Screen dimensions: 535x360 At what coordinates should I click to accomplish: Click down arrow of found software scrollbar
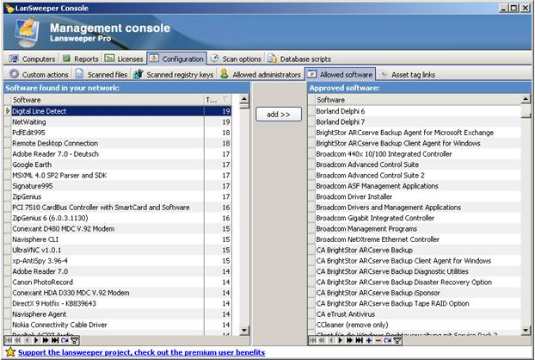tap(244, 330)
